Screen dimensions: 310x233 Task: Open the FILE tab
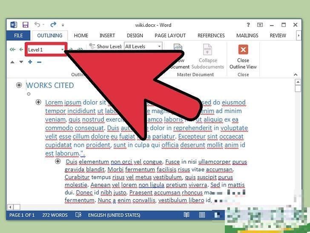18,35
